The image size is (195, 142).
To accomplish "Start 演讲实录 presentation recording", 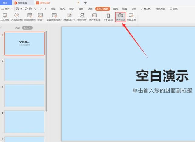I will (x=121, y=17).
